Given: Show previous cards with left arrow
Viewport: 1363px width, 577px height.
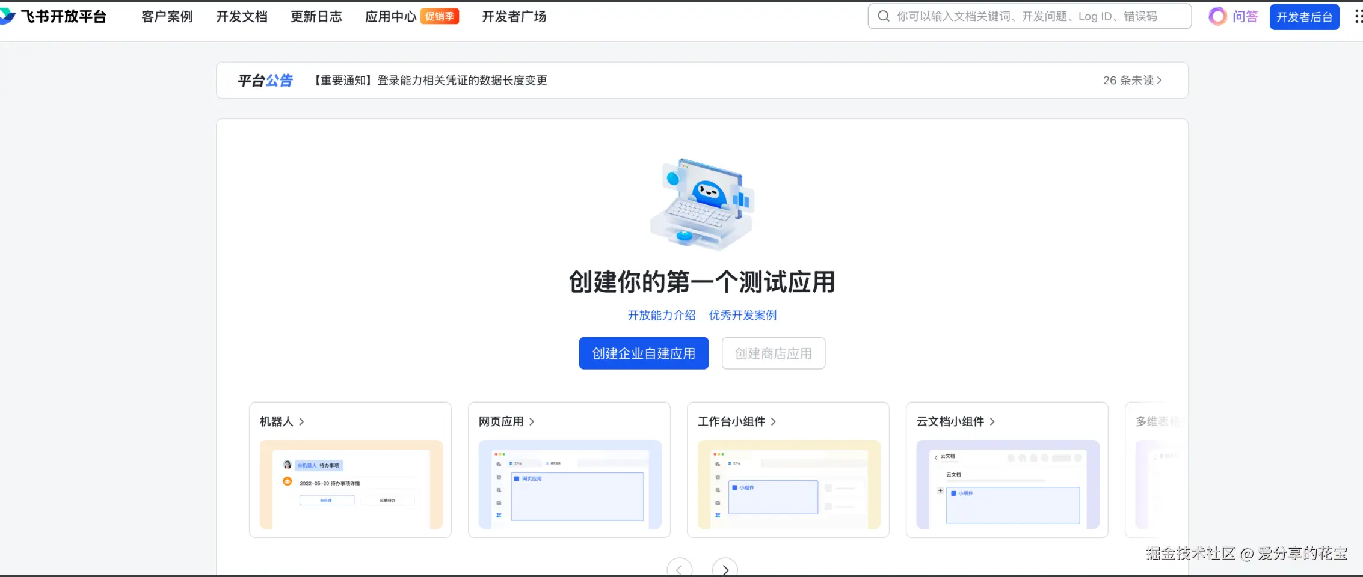Looking at the screenshot, I should pos(680,569).
